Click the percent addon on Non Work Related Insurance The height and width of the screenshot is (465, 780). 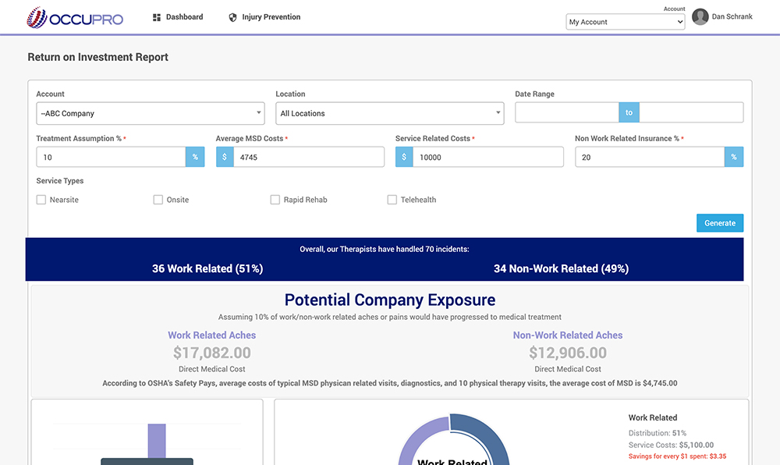click(x=734, y=157)
